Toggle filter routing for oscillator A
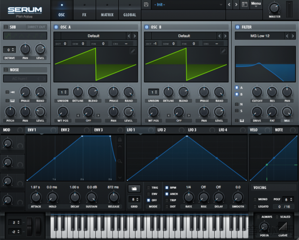This screenshot has width=299, height=240. point(237,88)
